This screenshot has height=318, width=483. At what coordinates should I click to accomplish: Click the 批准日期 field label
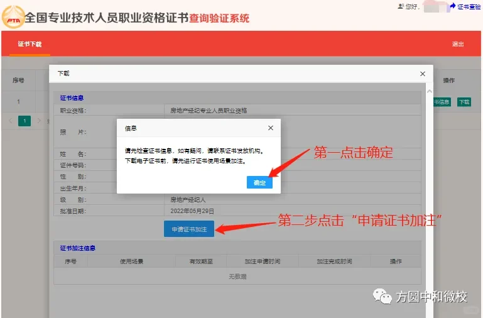tap(73, 211)
